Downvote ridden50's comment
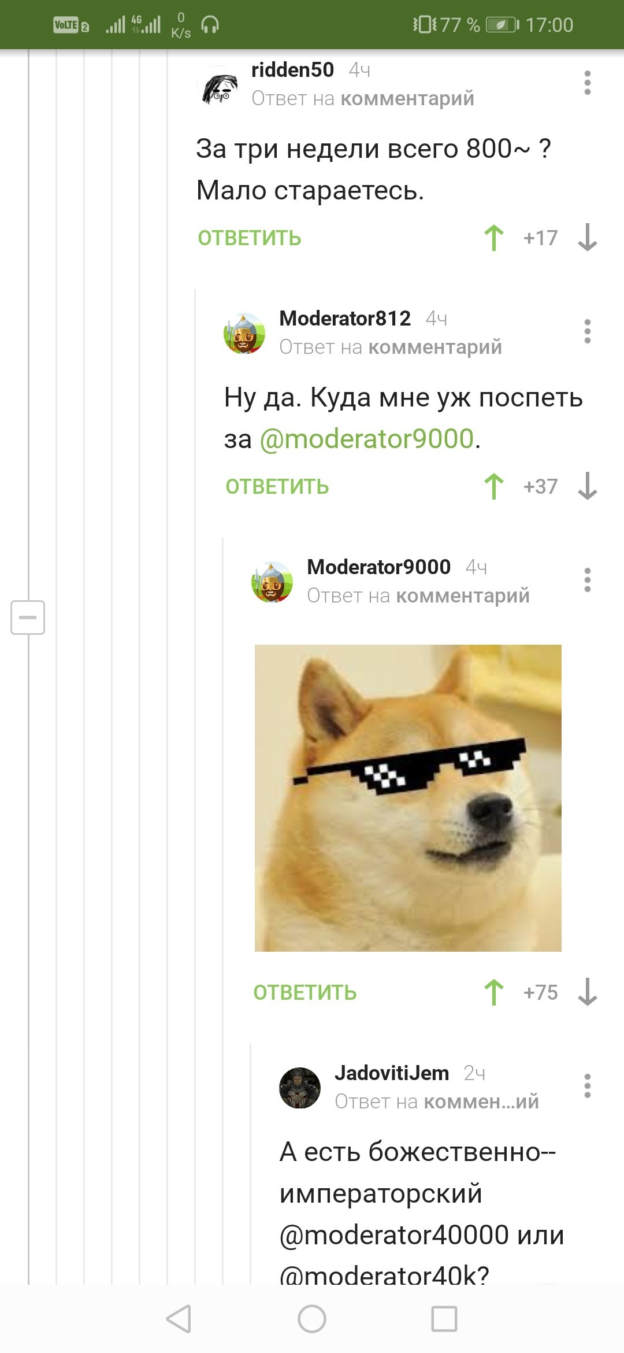This screenshot has height=1353, width=624. pos(588,238)
